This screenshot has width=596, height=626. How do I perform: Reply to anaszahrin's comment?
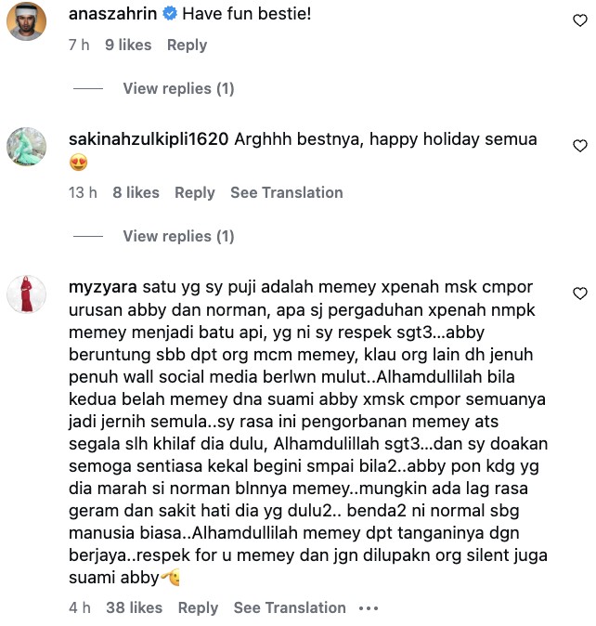tap(188, 46)
